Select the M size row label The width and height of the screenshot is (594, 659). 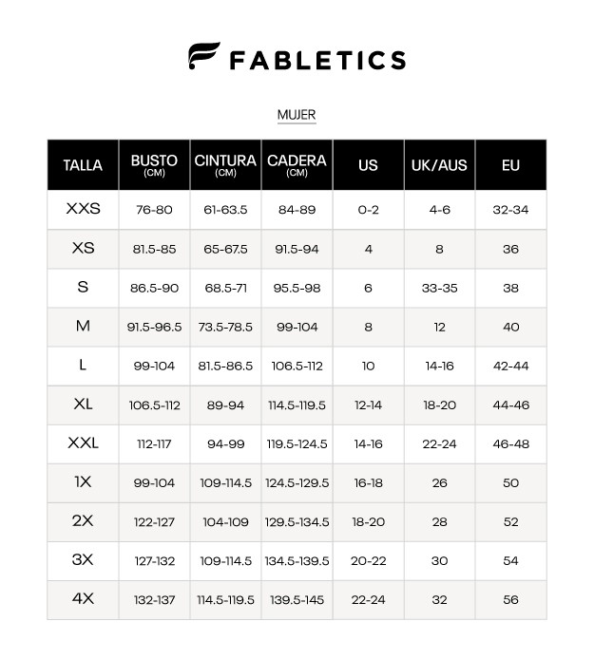point(83,327)
